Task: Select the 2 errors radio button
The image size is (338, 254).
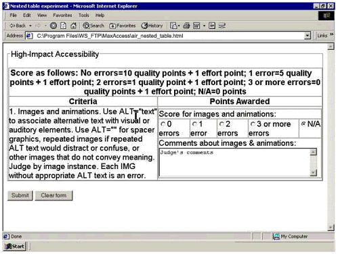Action: click(x=221, y=124)
